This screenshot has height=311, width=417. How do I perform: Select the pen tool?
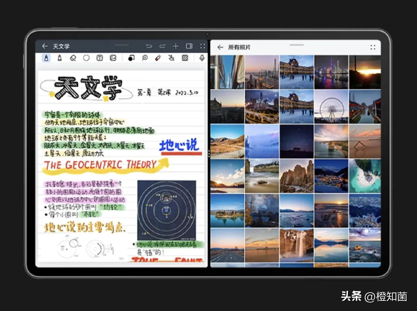point(46,58)
